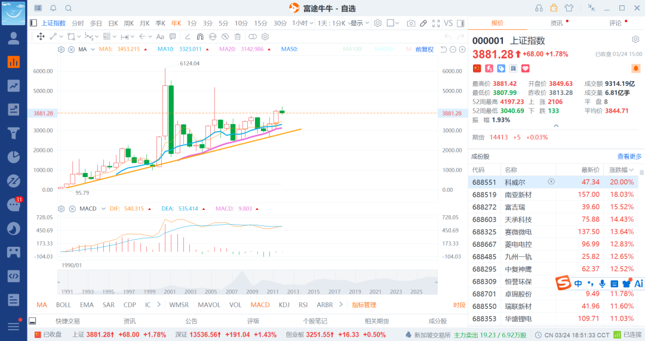This screenshot has width=645, height=341.
Task: Toggle right sidebar panel icon after VS
Action: click(460, 23)
